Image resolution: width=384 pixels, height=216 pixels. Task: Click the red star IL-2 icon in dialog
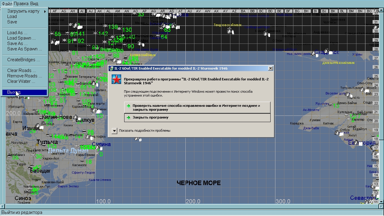pyautogui.click(x=116, y=79)
